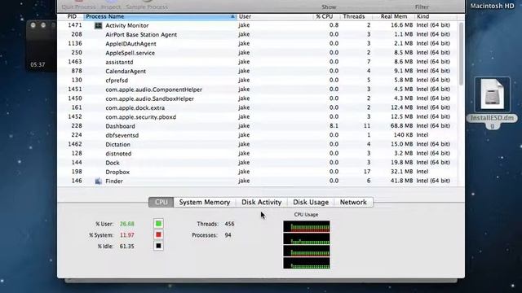Open the Disk Activity tab

[261, 202]
